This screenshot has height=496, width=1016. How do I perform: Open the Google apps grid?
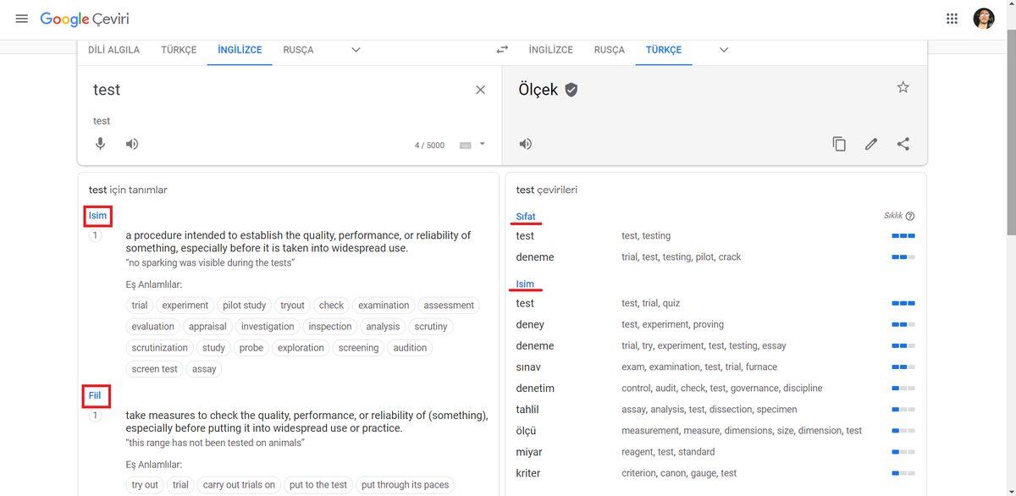[x=952, y=18]
